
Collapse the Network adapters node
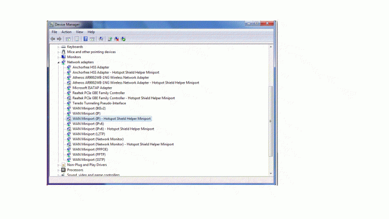pyautogui.click(x=59, y=62)
